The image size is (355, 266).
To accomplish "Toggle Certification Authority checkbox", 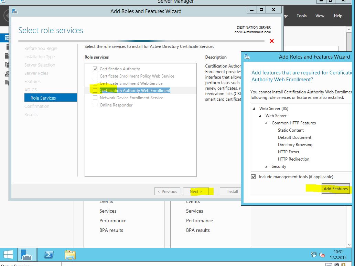I will tap(95, 69).
